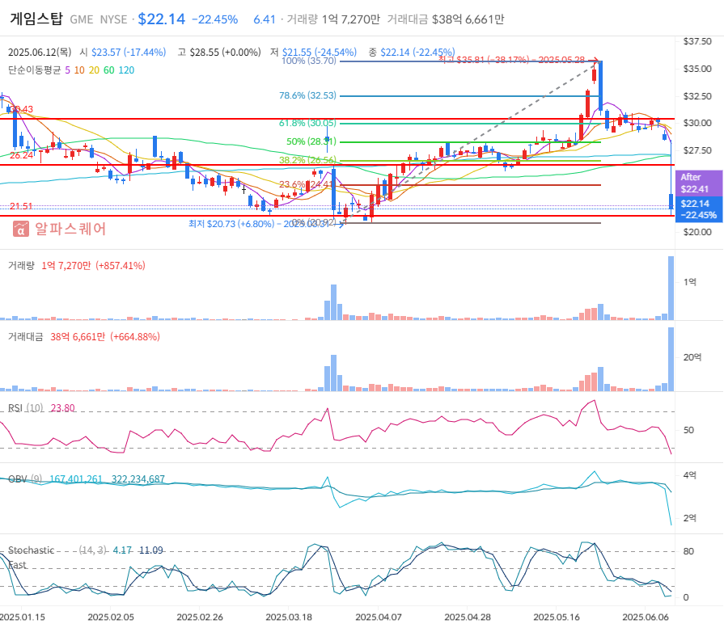Click the NYSE exchange label

pyautogui.click(x=113, y=19)
